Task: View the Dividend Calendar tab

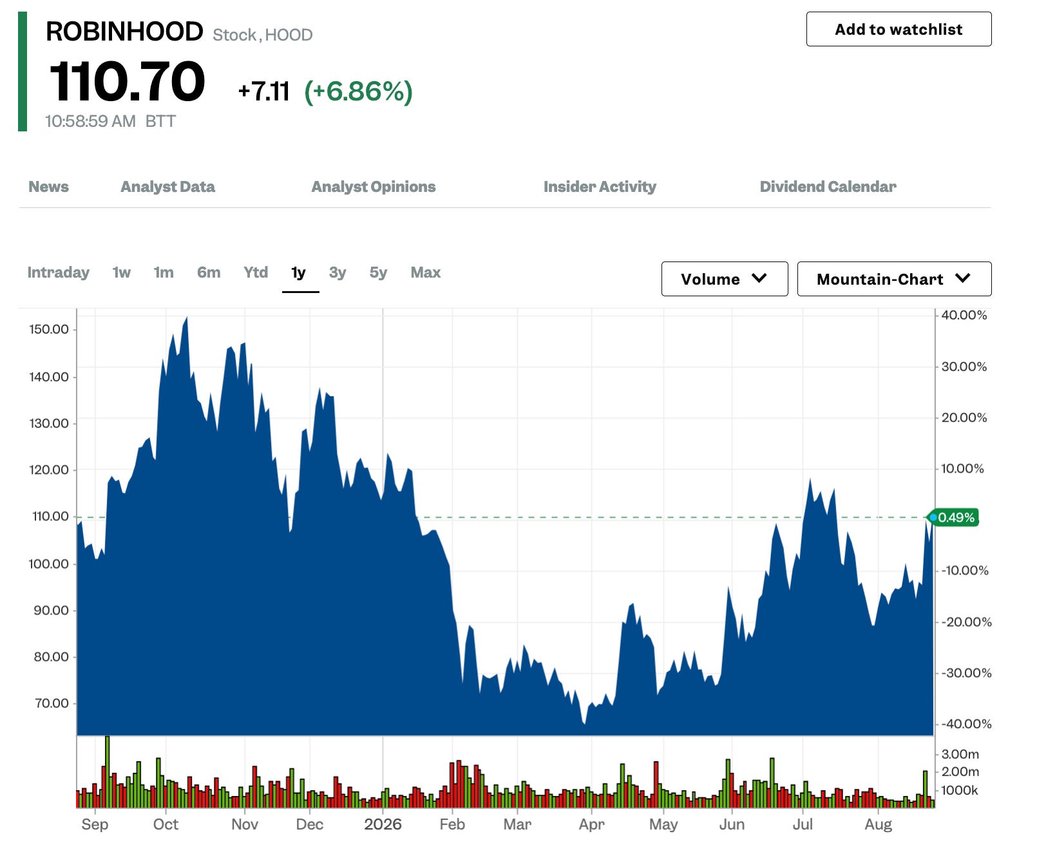Action: [x=828, y=187]
